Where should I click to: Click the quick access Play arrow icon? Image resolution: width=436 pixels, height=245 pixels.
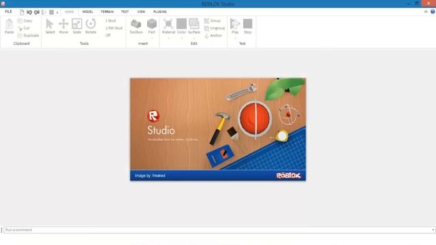pyautogui.click(x=44, y=12)
